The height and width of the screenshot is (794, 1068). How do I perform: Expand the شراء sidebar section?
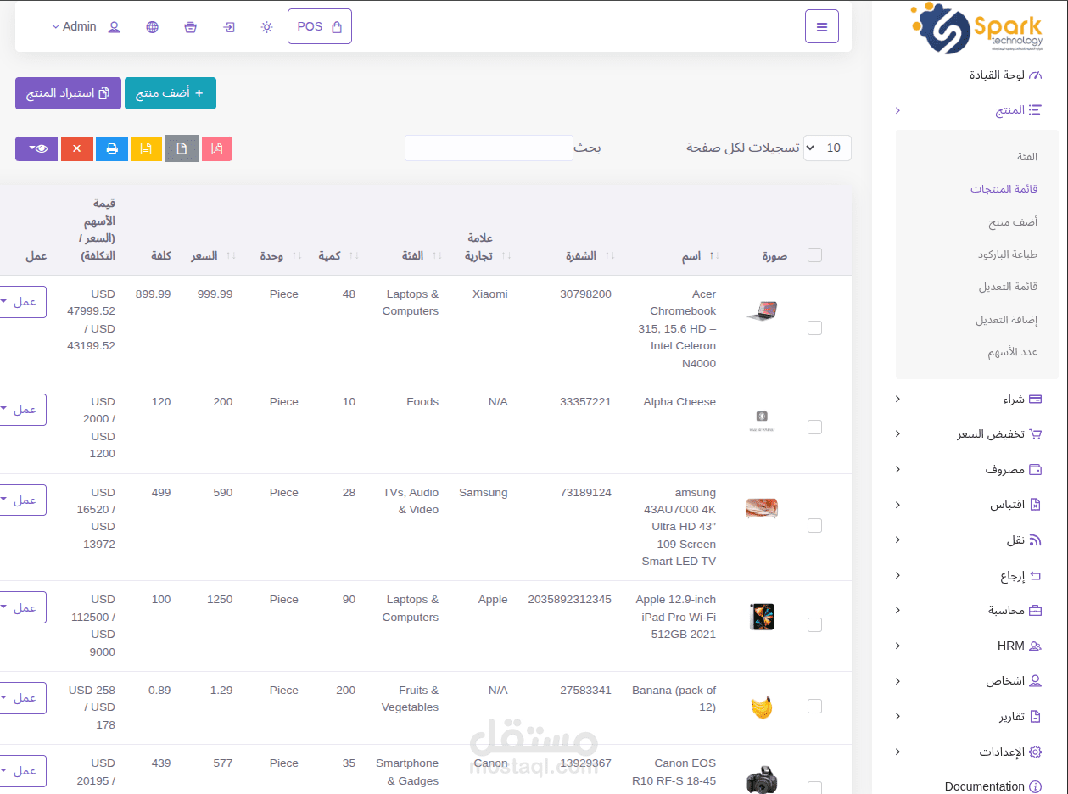click(970, 399)
